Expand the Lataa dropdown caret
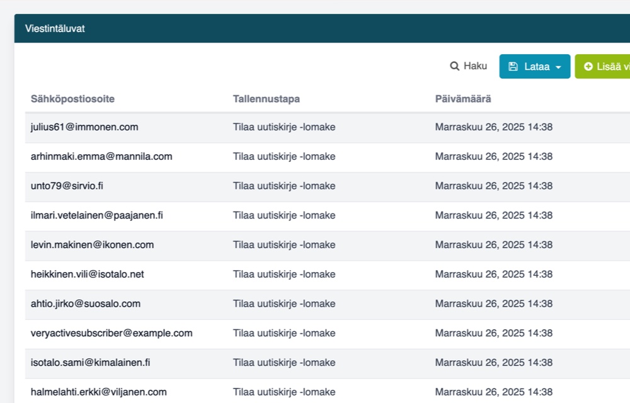This screenshot has width=630, height=403. coord(558,67)
